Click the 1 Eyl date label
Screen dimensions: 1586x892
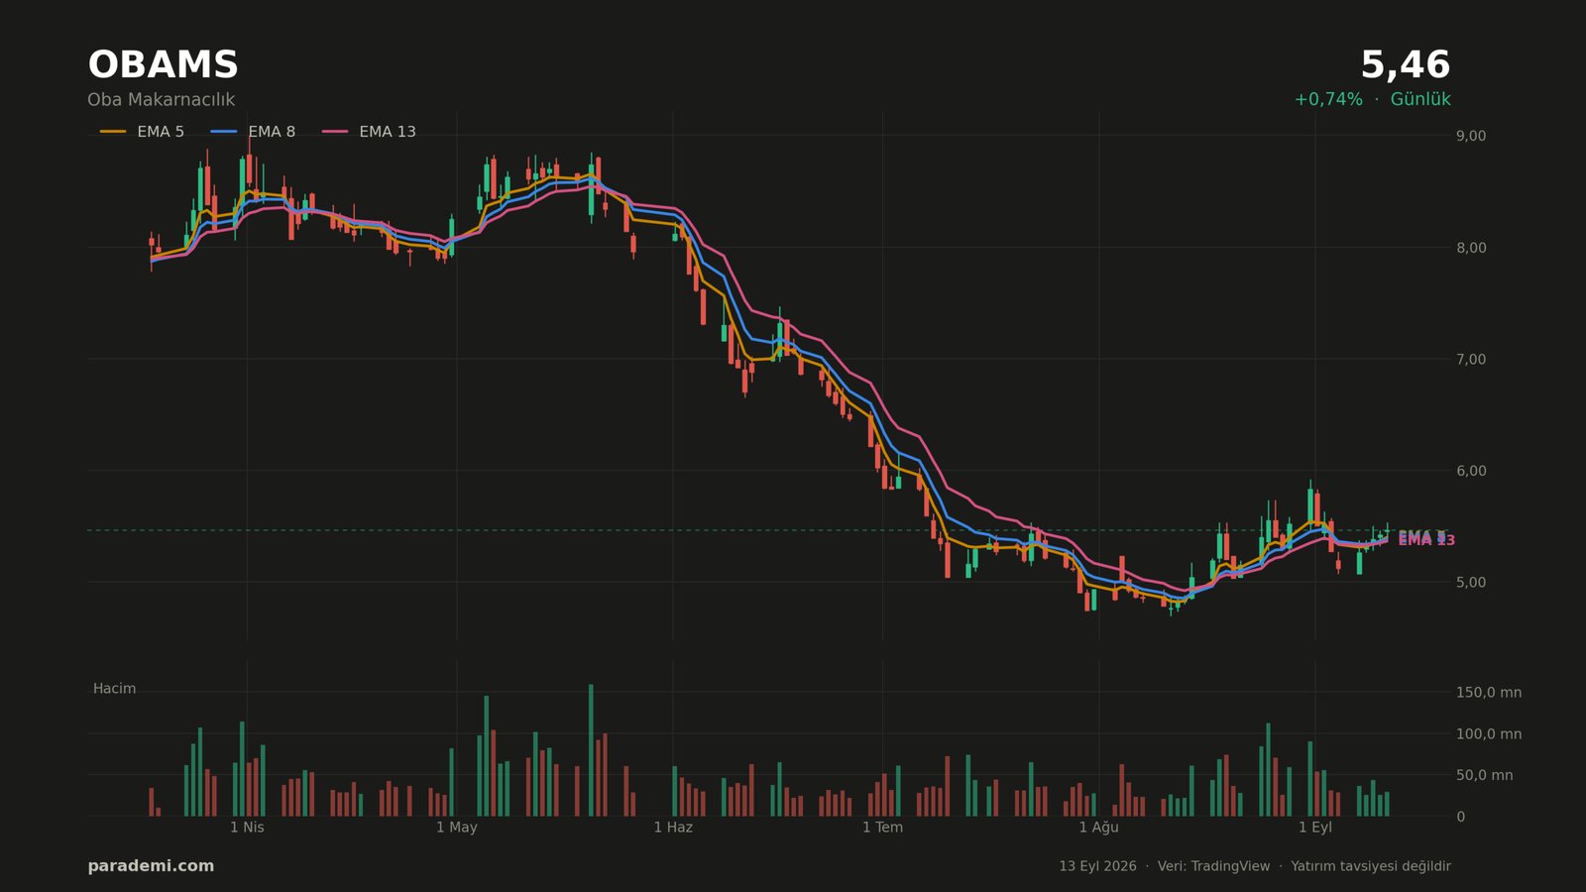1315,828
